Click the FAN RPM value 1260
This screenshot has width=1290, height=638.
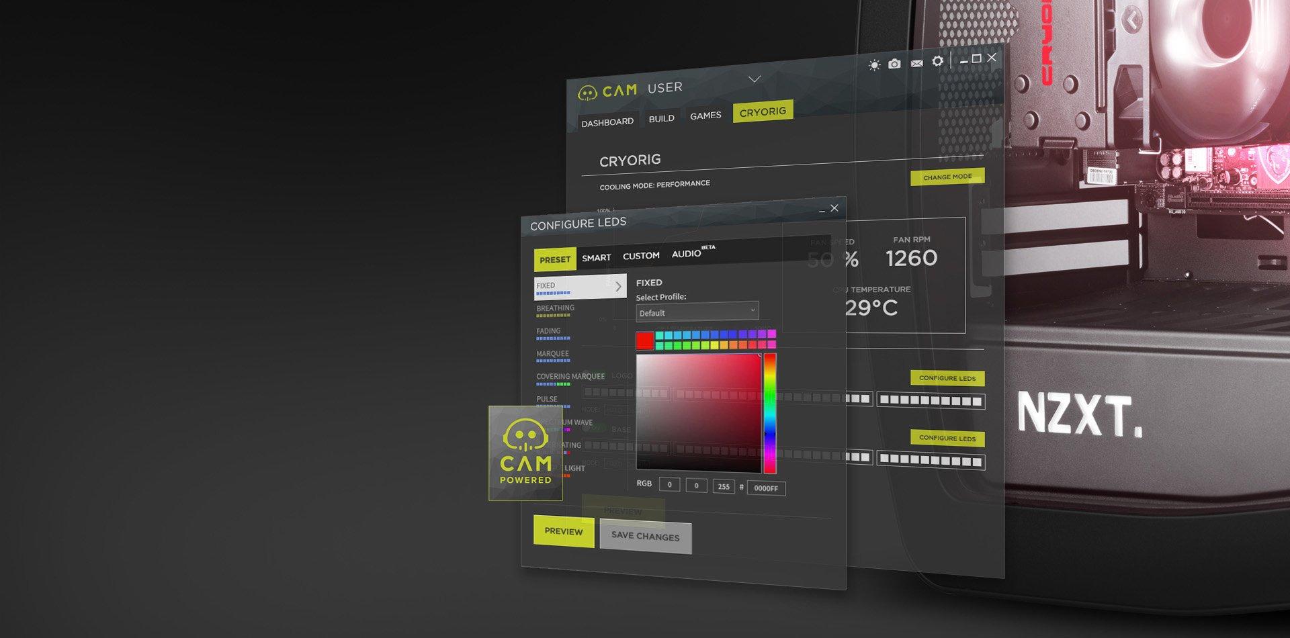click(x=911, y=258)
